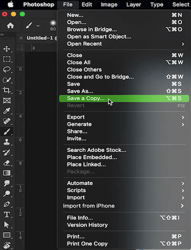Select the Rectangle shape tool
Image resolution: width=191 pixels, height=250 pixels.
point(7,235)
